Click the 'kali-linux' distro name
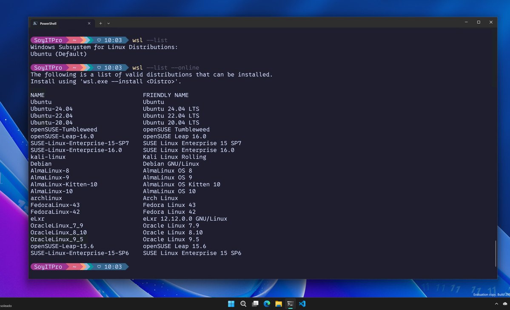Viewport: 510px width, 310px height. coord(48,157)
